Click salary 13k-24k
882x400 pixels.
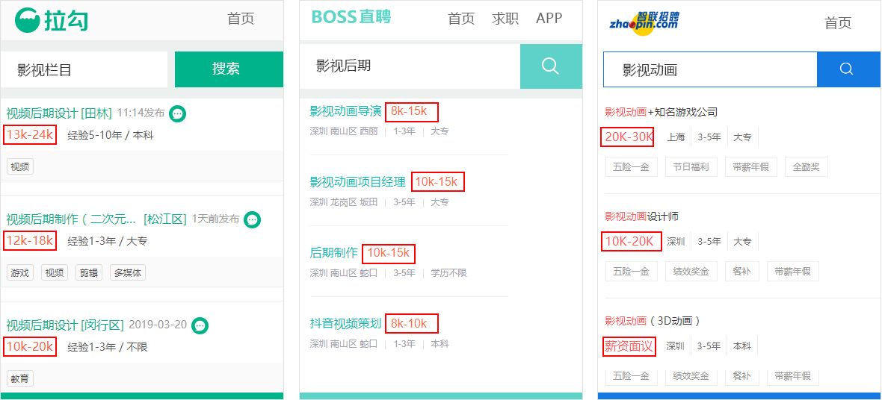click(x=30, y=135)
